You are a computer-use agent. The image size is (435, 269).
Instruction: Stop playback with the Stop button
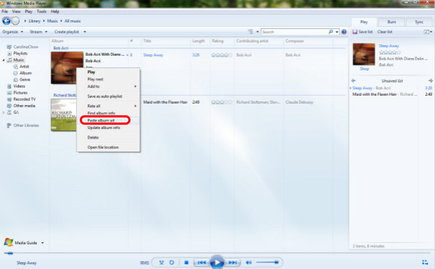coord(186,262)
